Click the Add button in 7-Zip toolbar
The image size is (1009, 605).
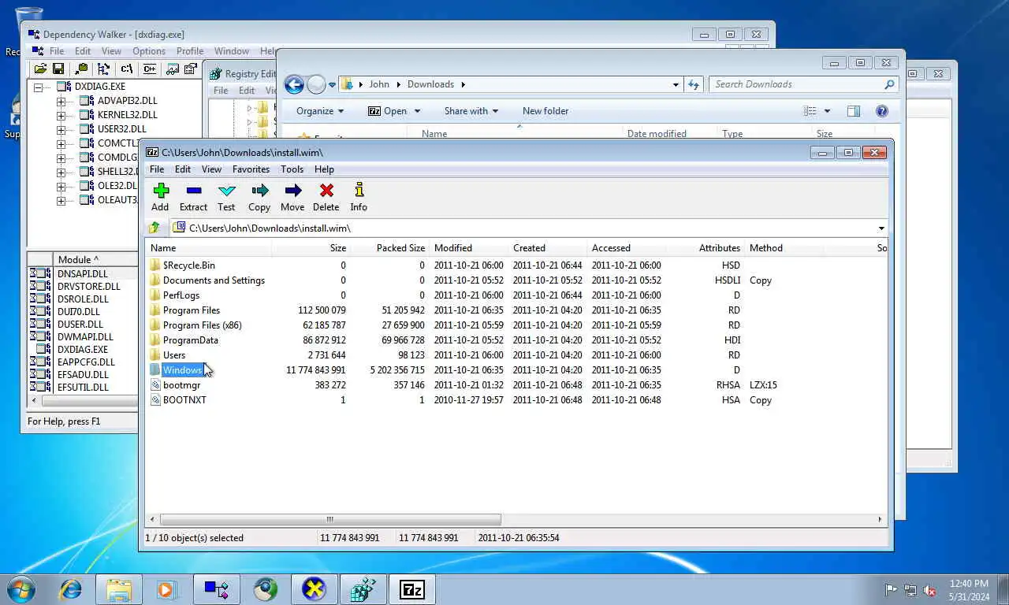(x=161, y=197)
